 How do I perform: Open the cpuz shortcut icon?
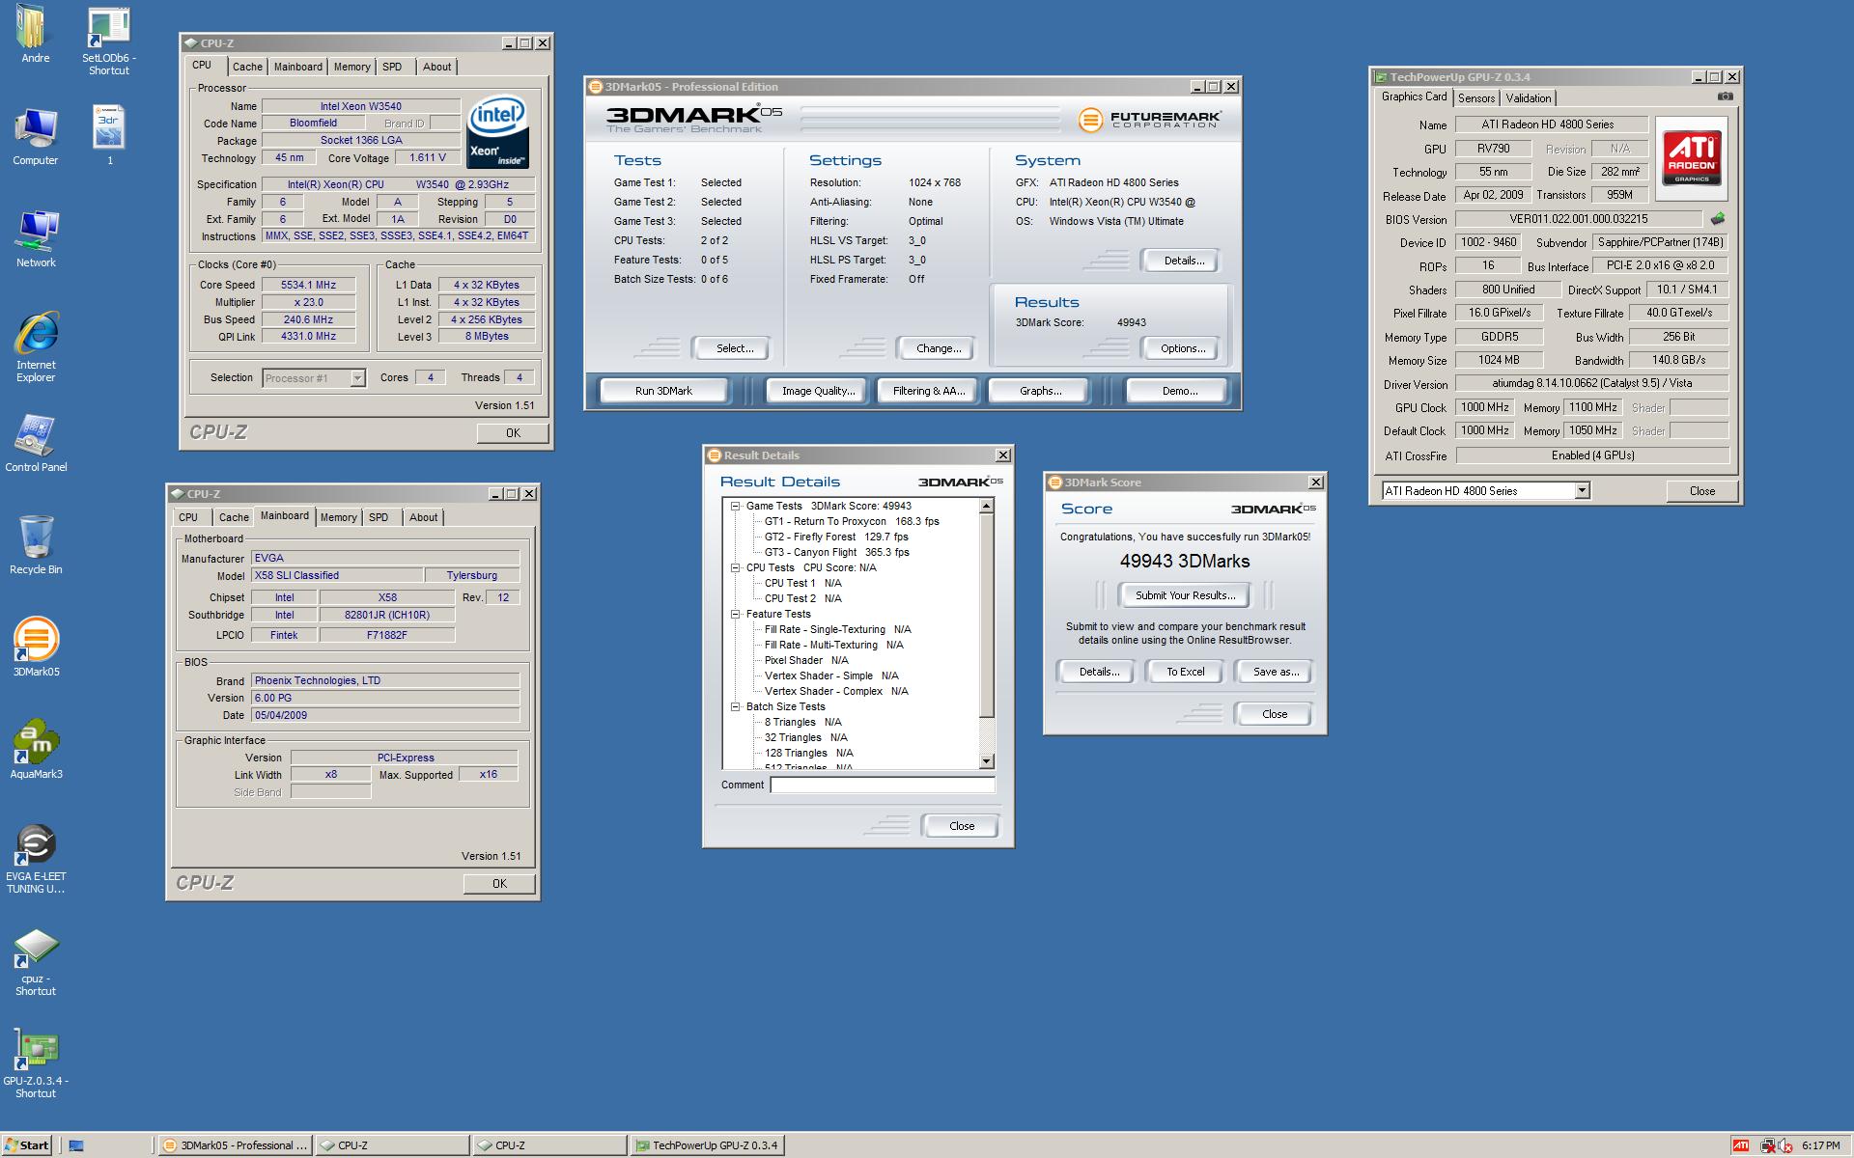(36, 962)
